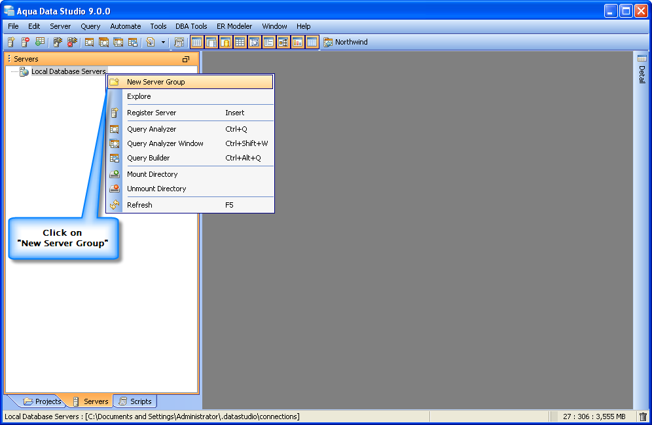The image size is (652, 425).
Task: Toggle the hierarchy diagram view button
Action: tap(283, 42)
